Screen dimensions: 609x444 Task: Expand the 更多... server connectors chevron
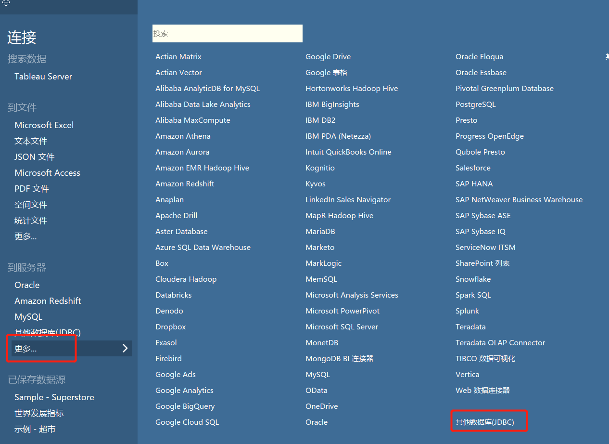tap(125, 348)
